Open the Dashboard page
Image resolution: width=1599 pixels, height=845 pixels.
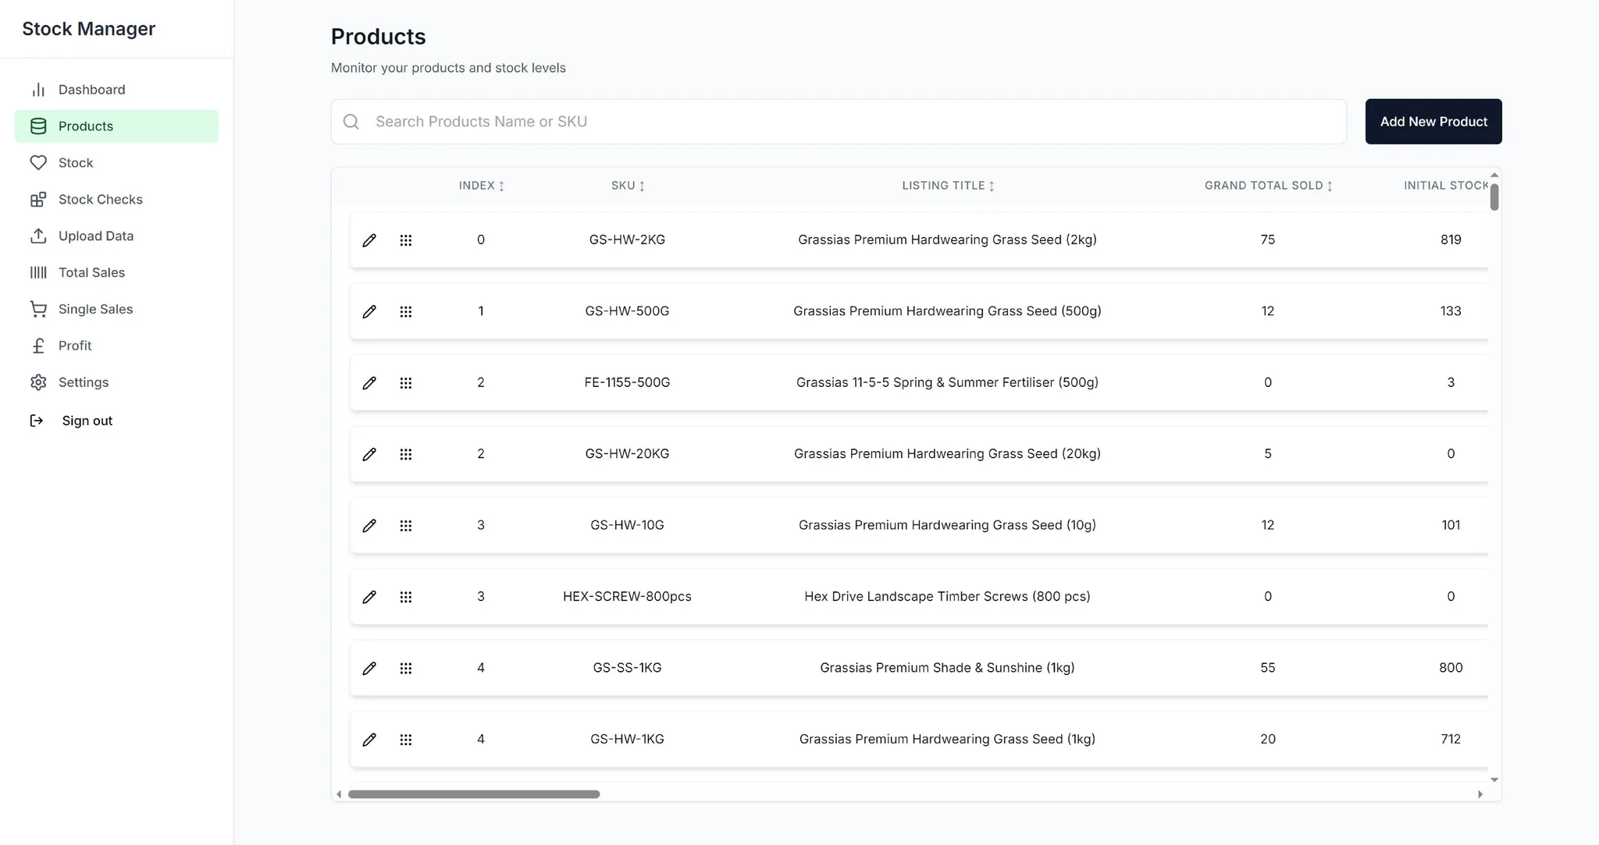click(x=116, y=90)
